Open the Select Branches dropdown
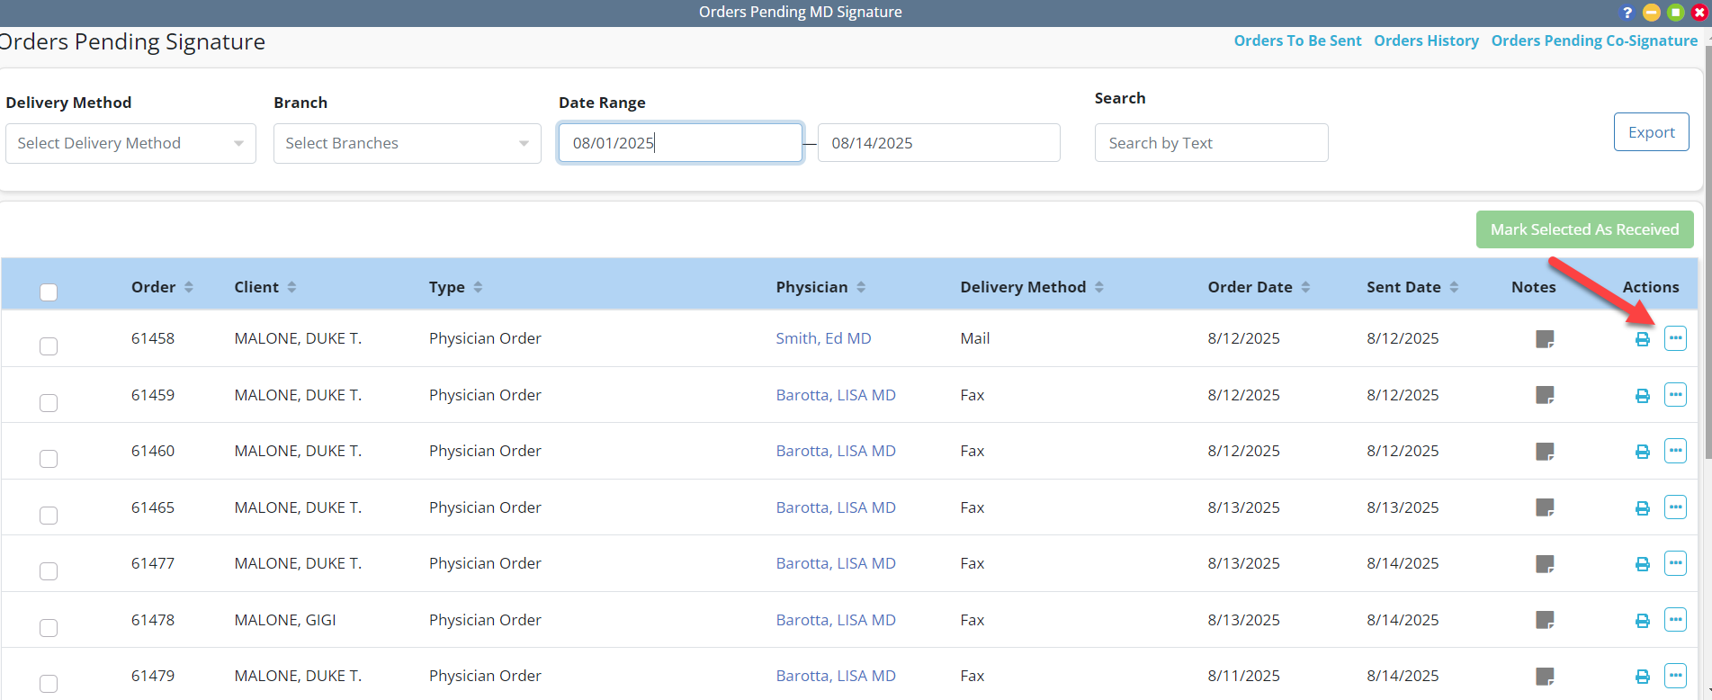This screenshot has height=700, width=1712. (x=407, y=143)
